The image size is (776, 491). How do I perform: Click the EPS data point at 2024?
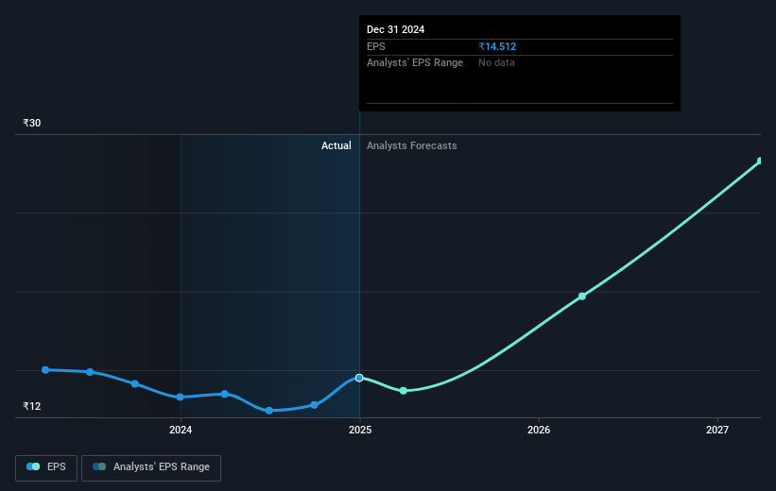point(181,398)
